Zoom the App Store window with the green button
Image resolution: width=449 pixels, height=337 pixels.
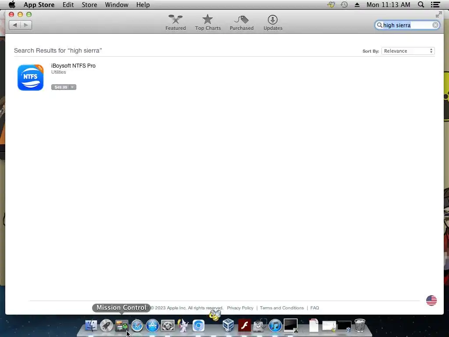click(29, 14)
